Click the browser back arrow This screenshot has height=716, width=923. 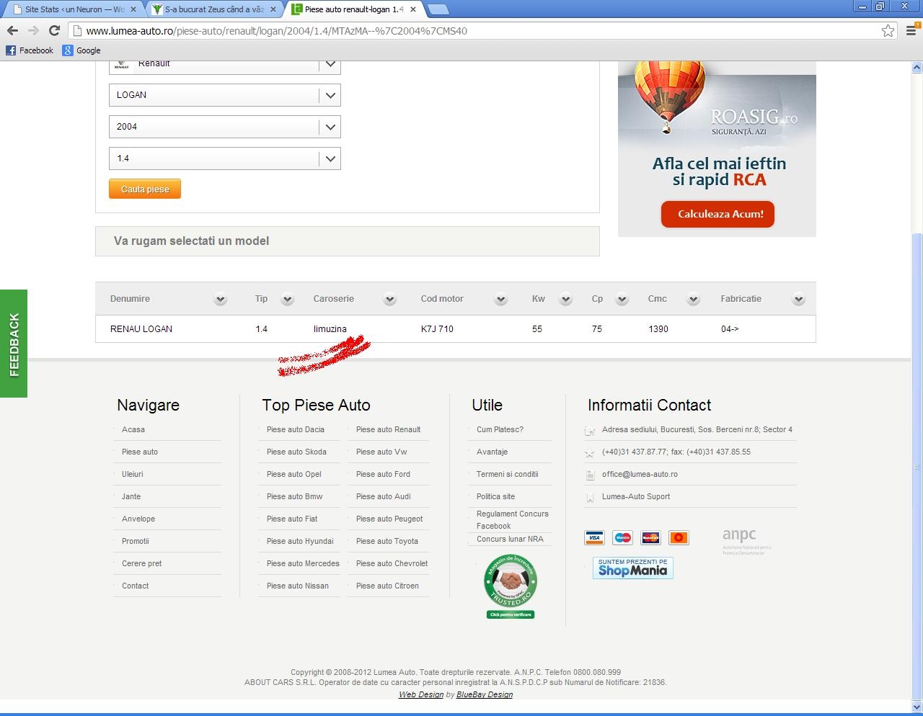(x=12, y=30)
